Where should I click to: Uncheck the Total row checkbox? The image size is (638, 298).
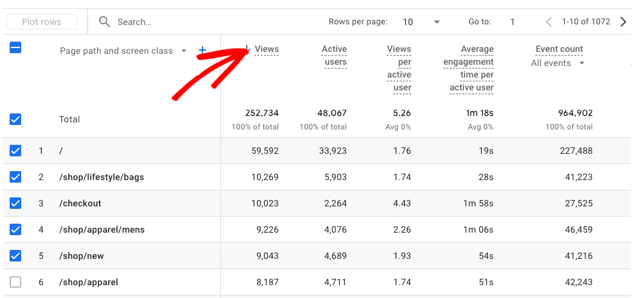(15, 119)
